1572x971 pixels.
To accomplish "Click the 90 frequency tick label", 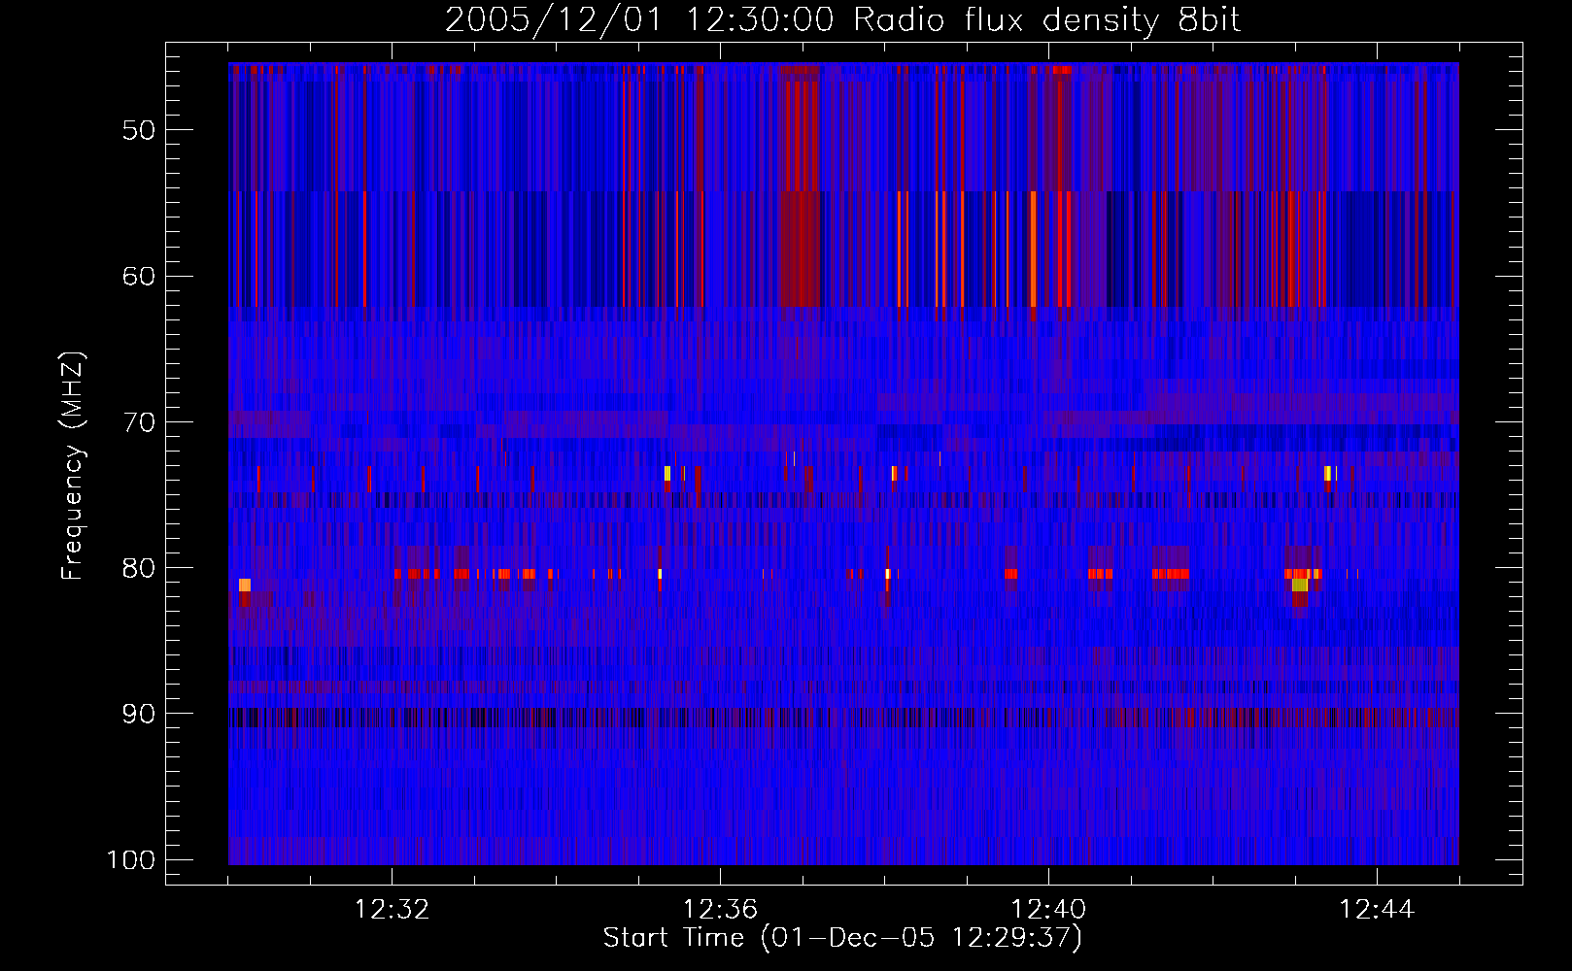I will (x=138, y=714).
